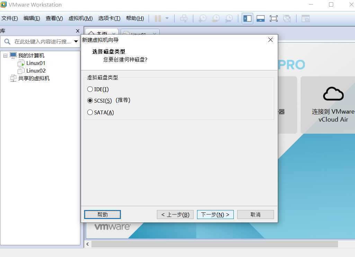The width and height of the screenshot is (355, 257).
Task: Click the search magnifier icon in library
Action: click(x=7, y=41)
